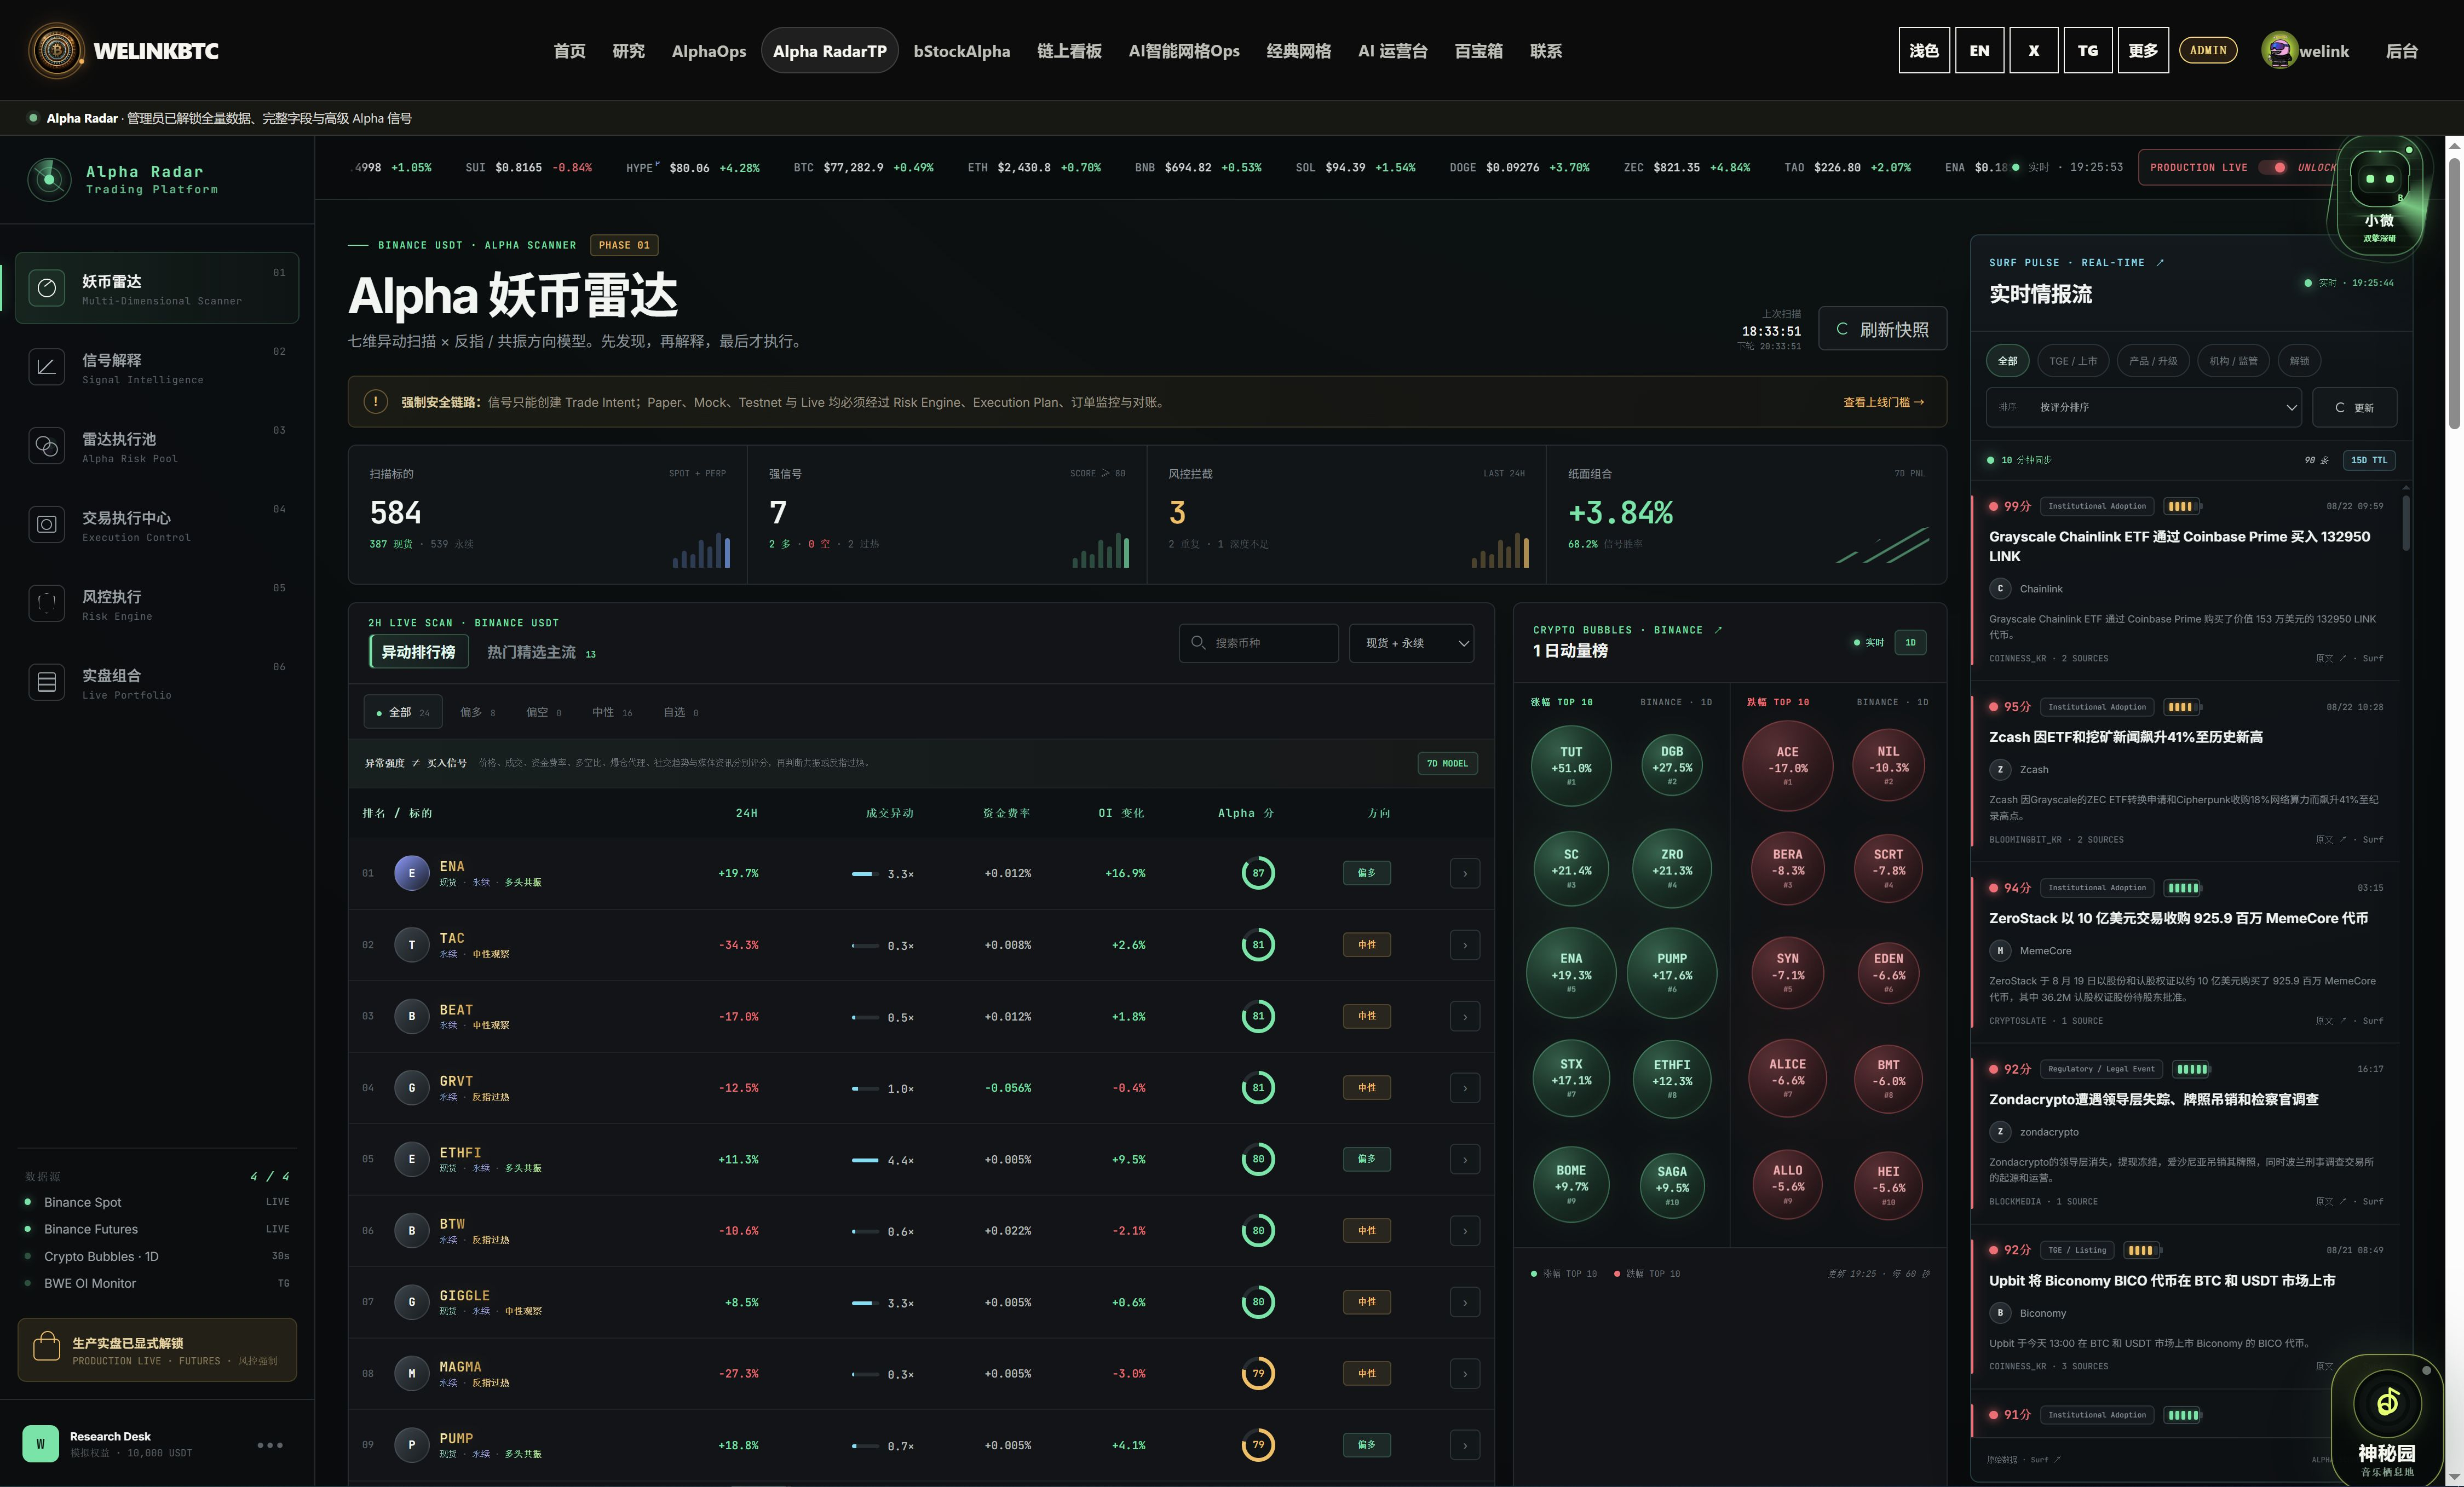The width and height of the screenshot is (2464, 1487).
Task: Click the ENA coin icon in the ranking
Action: pyautogui.click(x=411, y=873)
